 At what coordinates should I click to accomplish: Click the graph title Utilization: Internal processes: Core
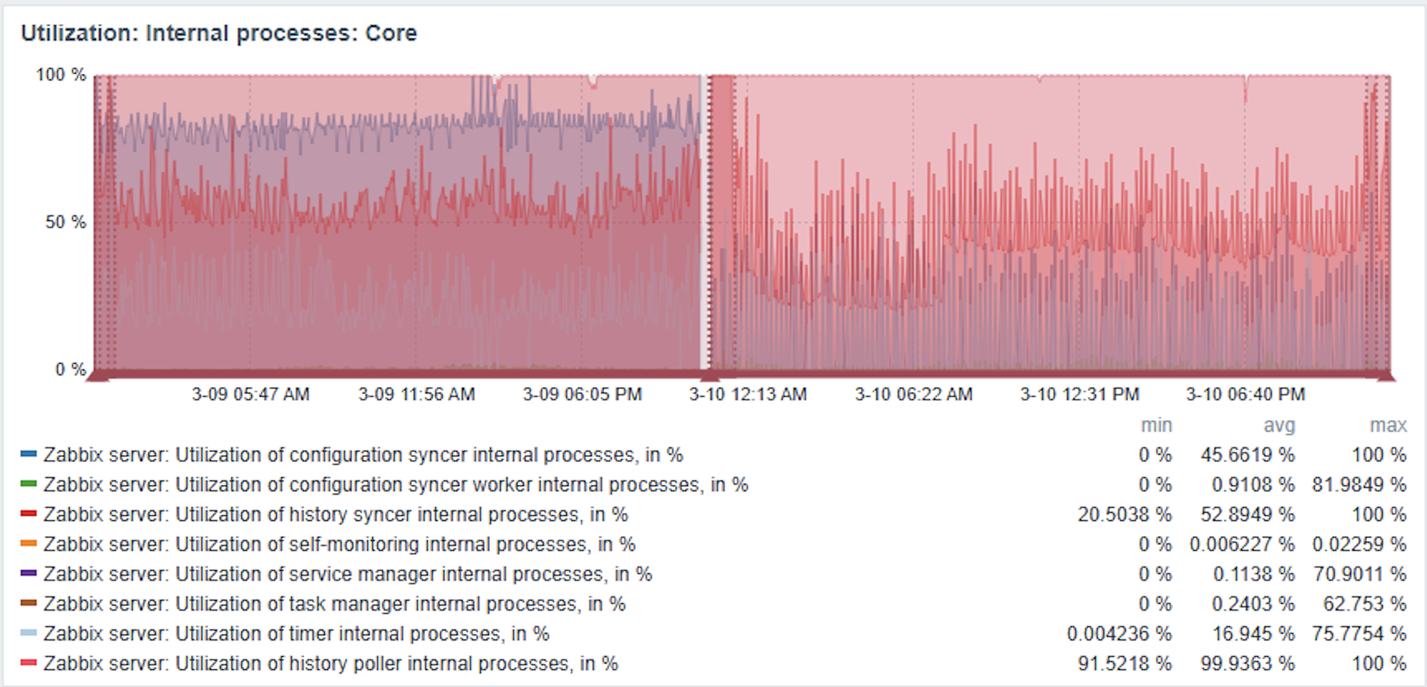(x=219, y=33)
